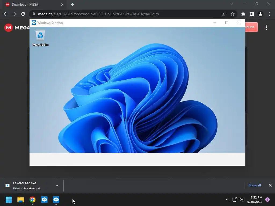Open the clock showing 7:52 PM
This screenshot has width=275, height=206.
coord(255,200)
